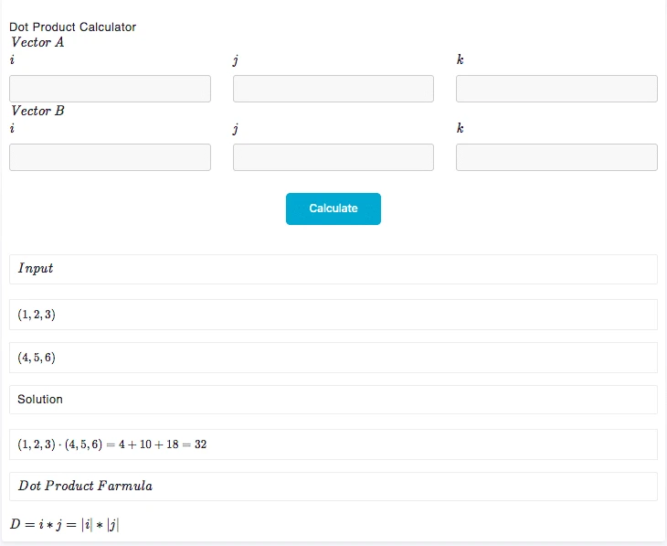The height and width of the screenshot is (546, 667).
Task: Click the Vector B i input field
Action: (110, 157)
